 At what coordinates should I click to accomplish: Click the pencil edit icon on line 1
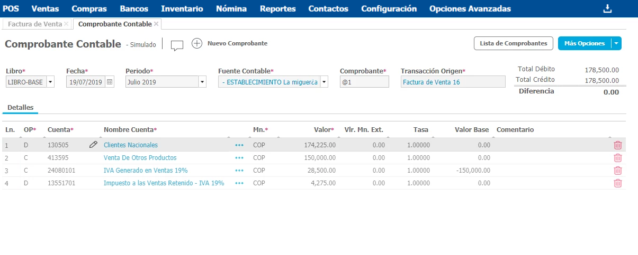[93, 145]
